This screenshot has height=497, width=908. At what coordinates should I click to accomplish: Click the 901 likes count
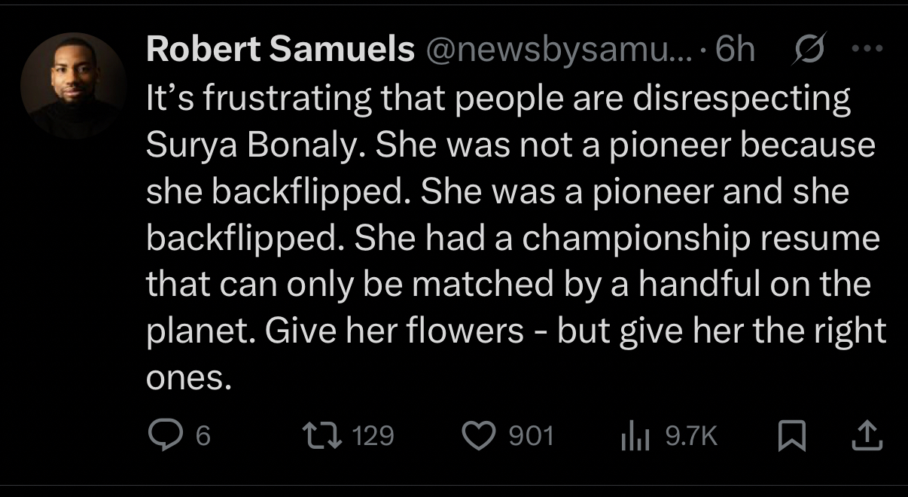coord(531,436)
